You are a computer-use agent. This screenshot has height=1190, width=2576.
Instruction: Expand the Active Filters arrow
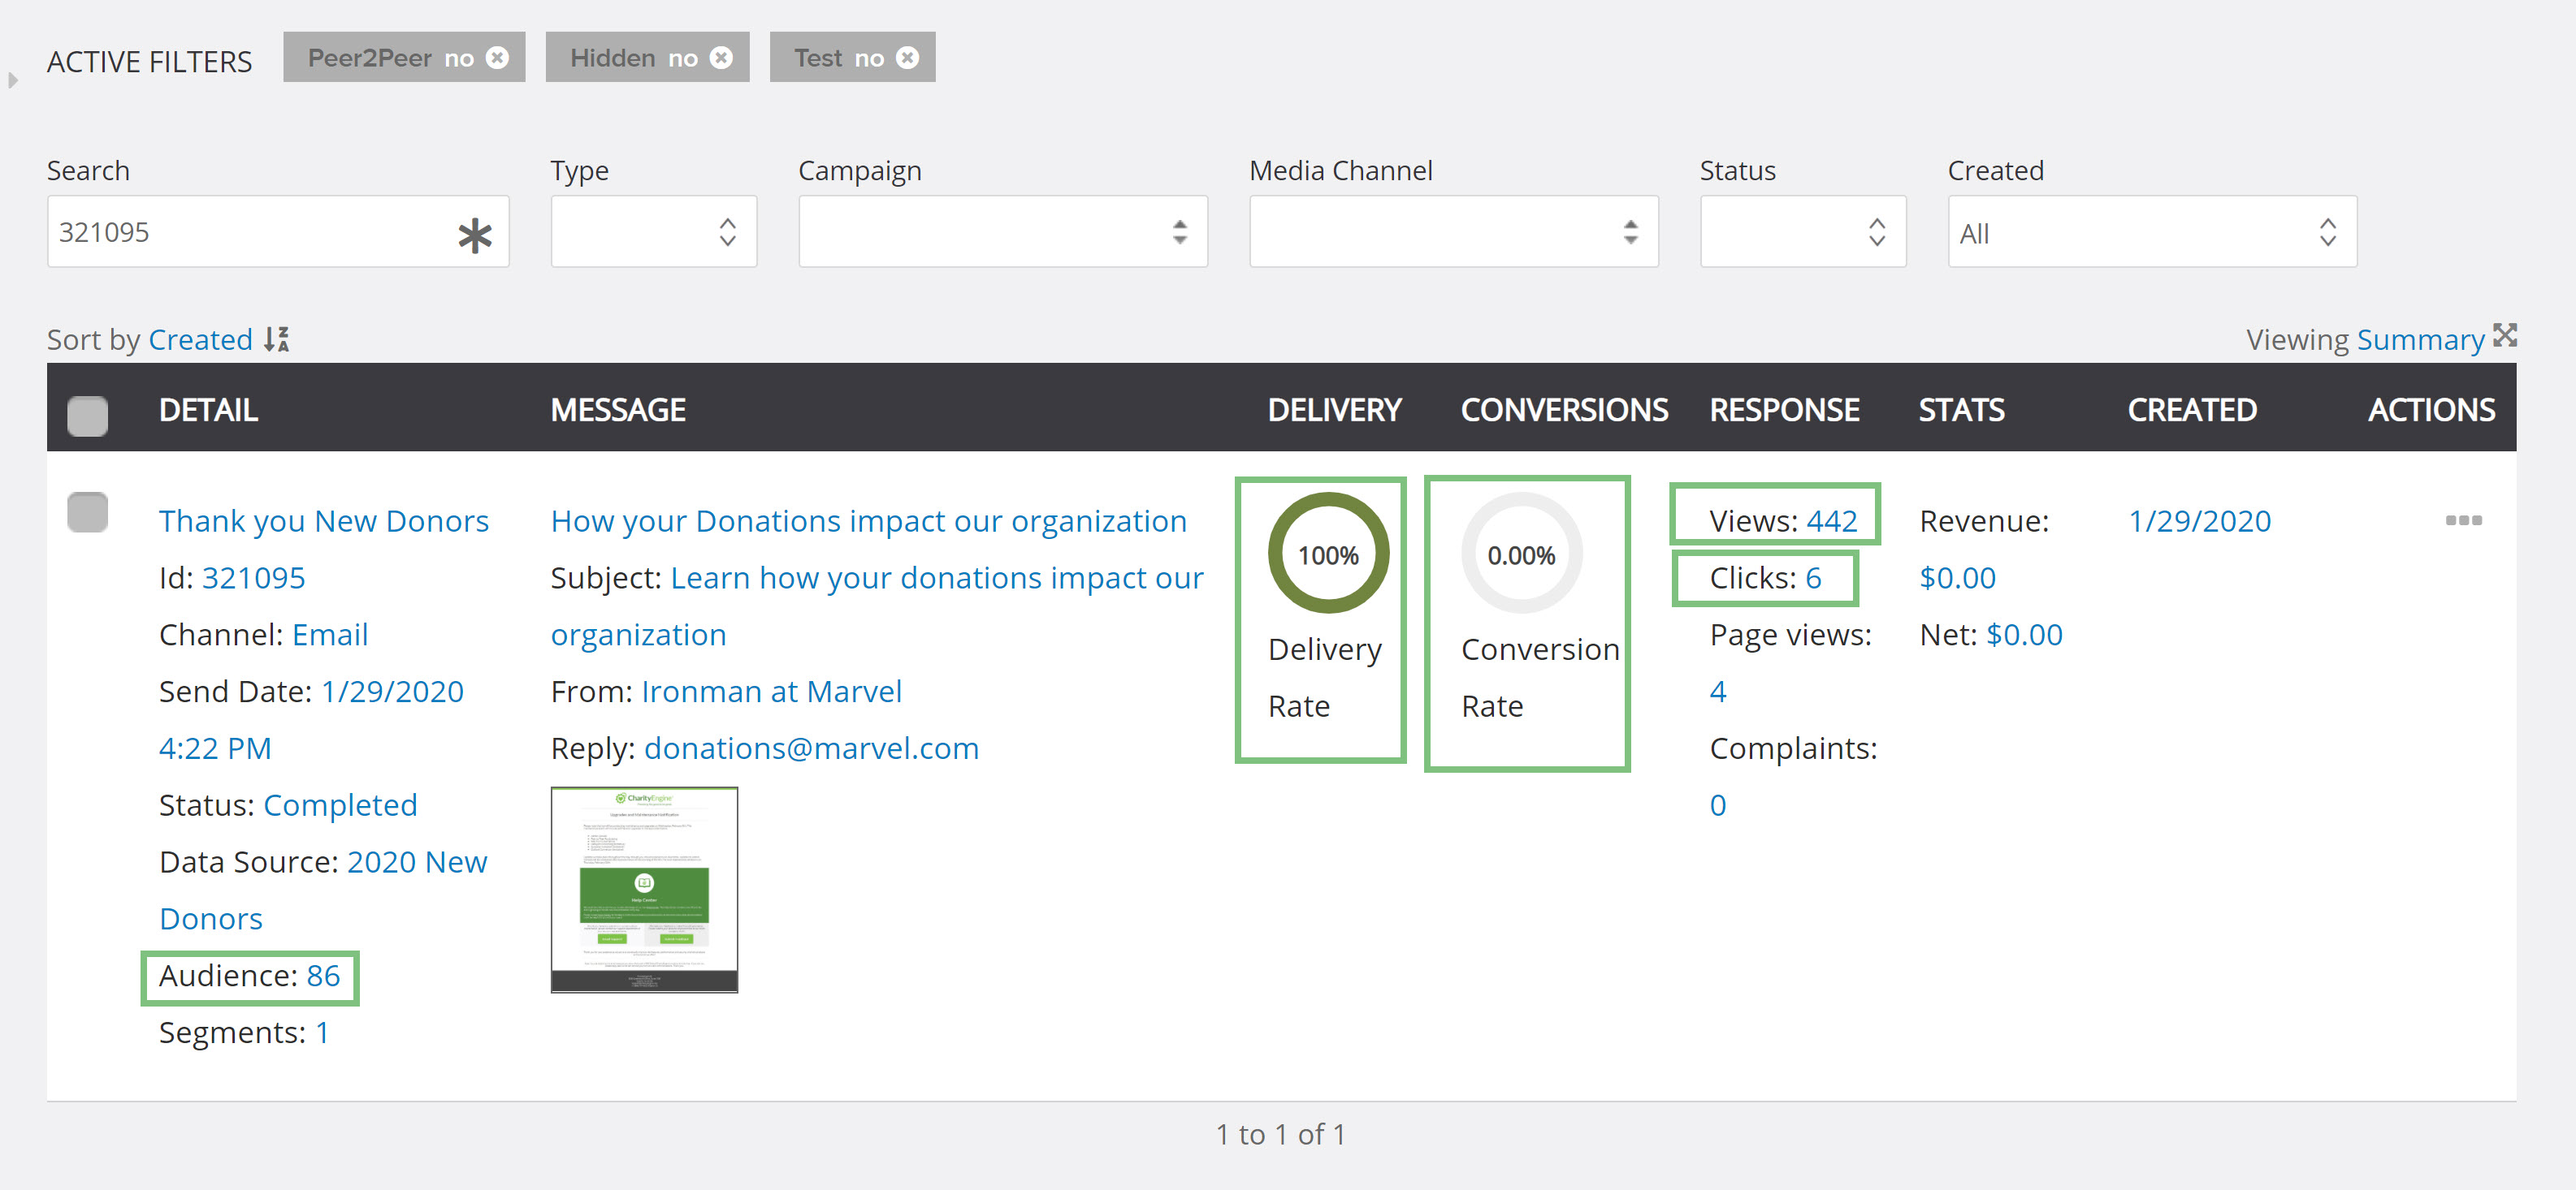13,80
